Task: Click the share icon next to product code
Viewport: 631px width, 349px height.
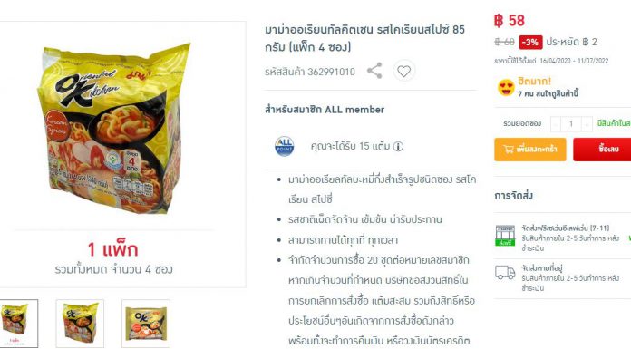Action: (x=374, y=71)
